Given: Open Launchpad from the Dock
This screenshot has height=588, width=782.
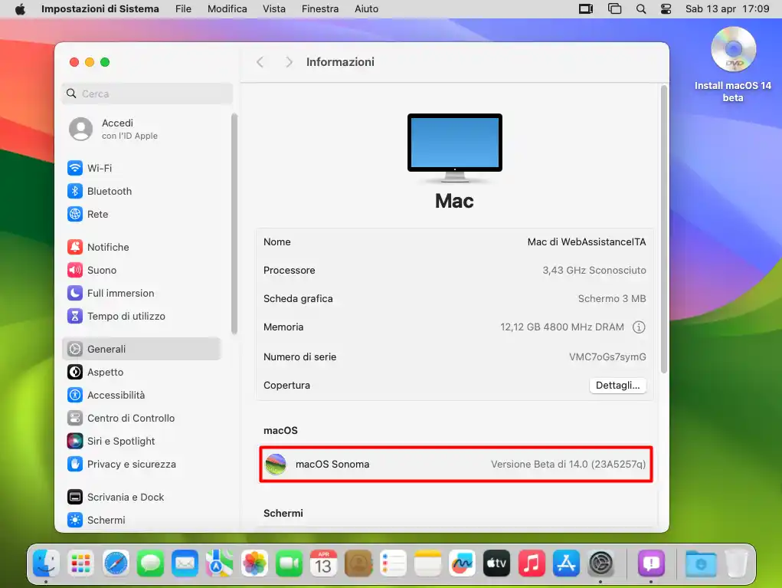Looking at the screenshot, I should click(x=80, y=563).
